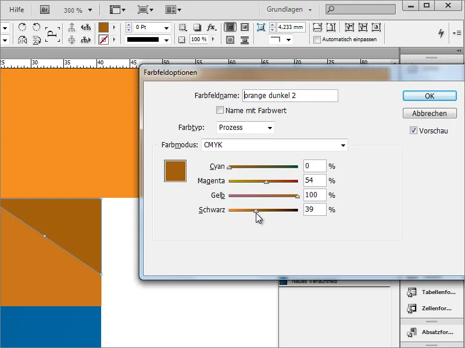The image size is (465, 348).
Task: Click the Cyan slider track
Action: coord(263,166)
